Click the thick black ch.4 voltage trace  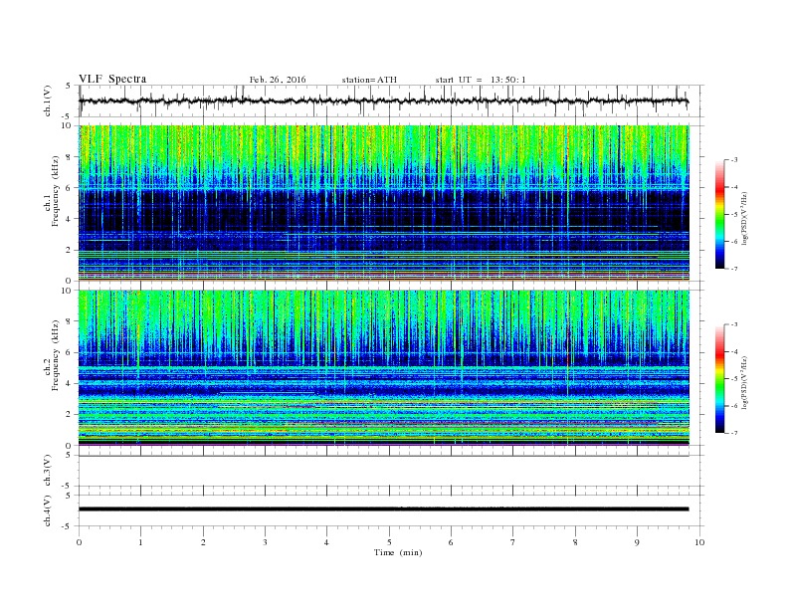383,509
